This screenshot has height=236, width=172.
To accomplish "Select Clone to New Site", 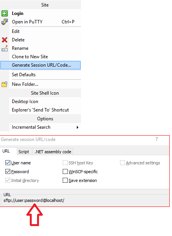I will click(x=30, y=57).
